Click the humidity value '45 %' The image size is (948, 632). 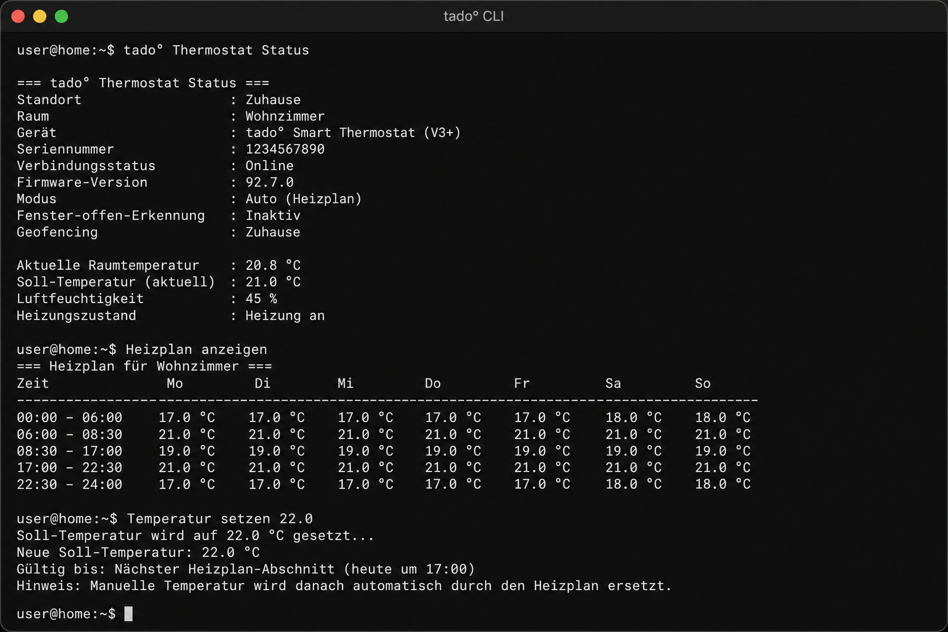click(x=261, y=299)
